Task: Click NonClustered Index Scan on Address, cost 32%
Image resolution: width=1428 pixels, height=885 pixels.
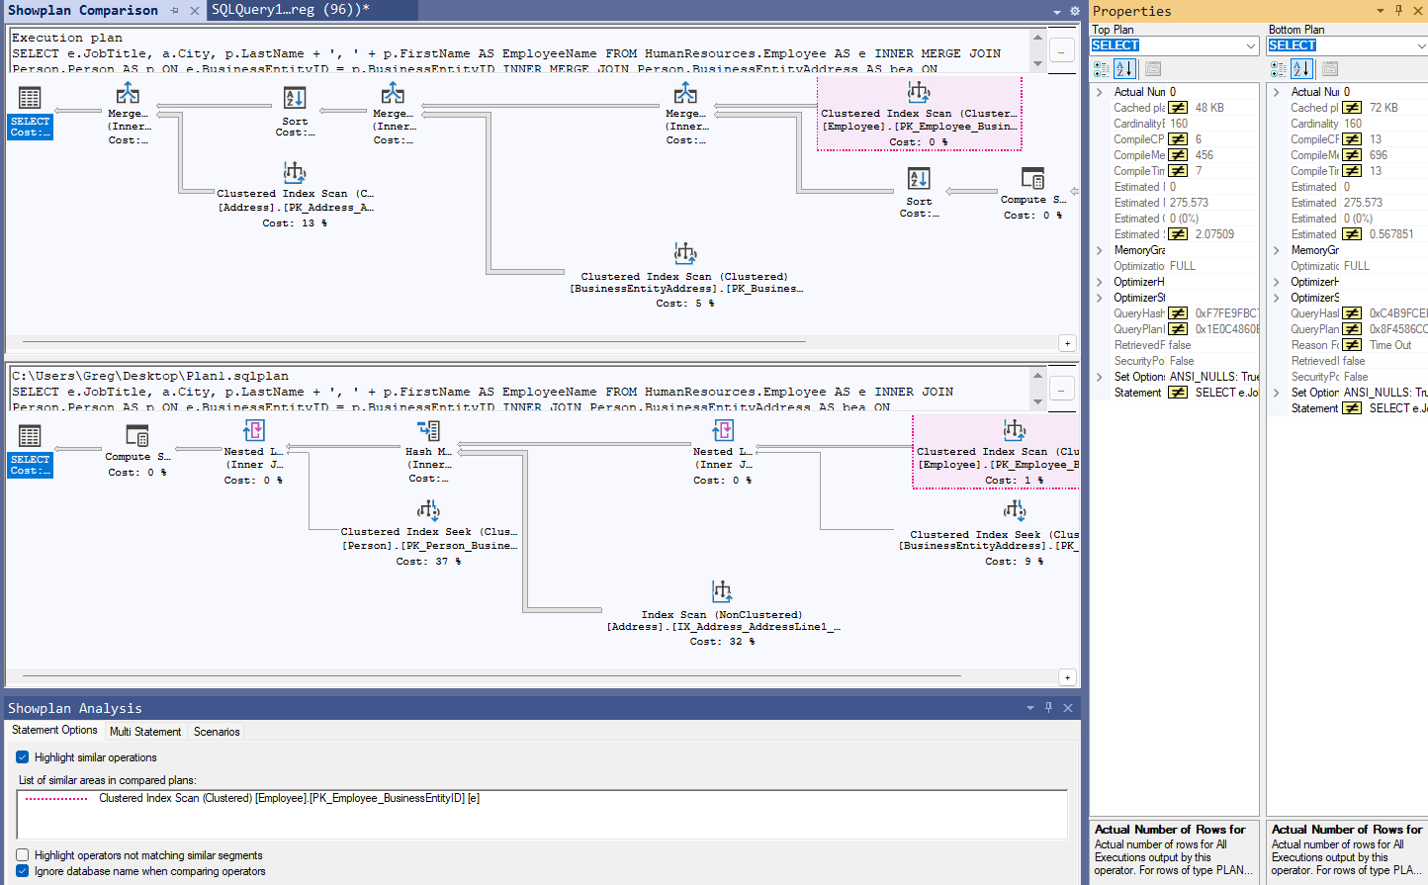Action: click(723, 614)
